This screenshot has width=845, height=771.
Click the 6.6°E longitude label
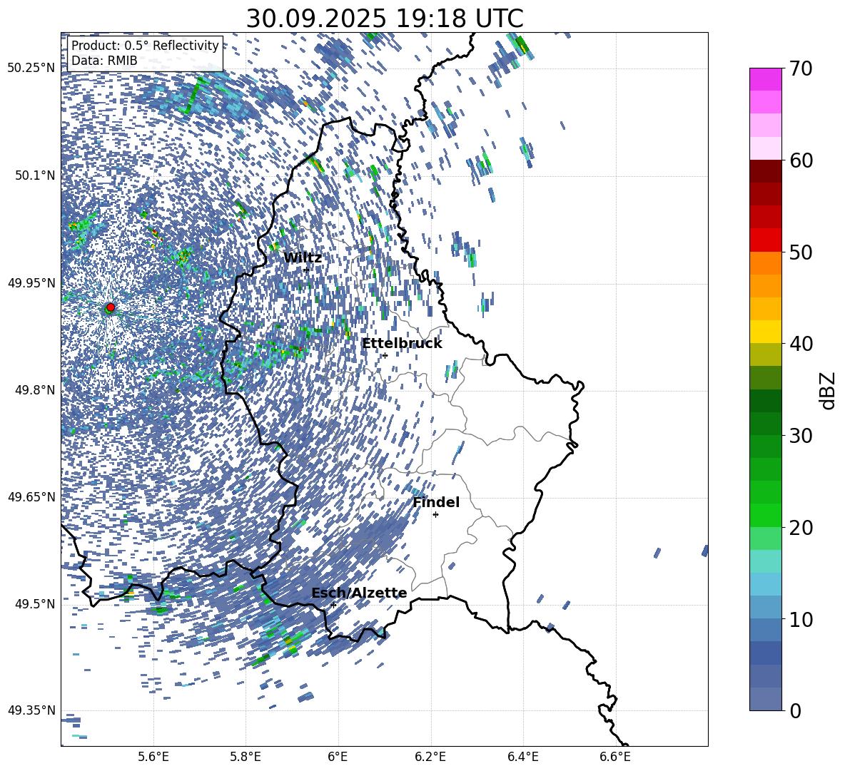pos(615,757)
